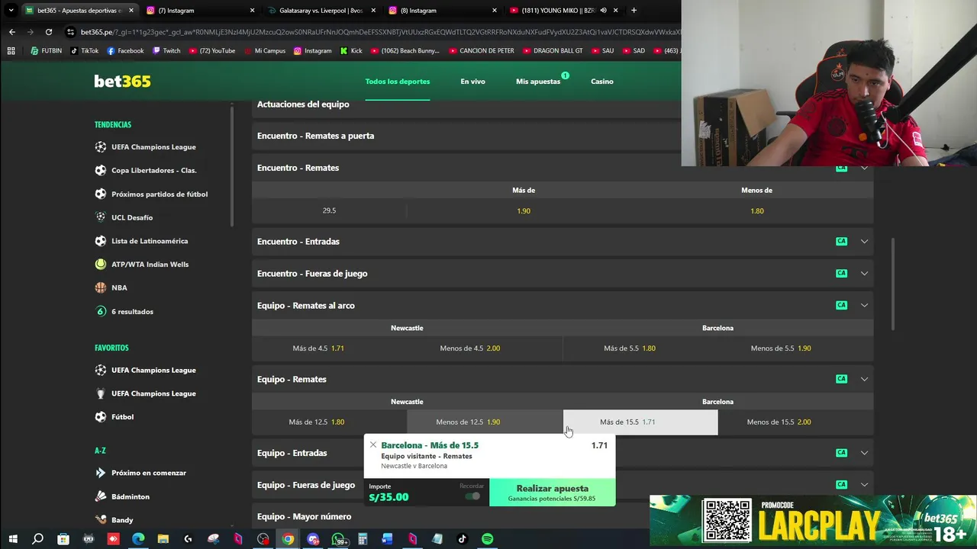Collapse Encuentro - Remates section
This screenshot has width=977, height=549.
click(864, 168)
